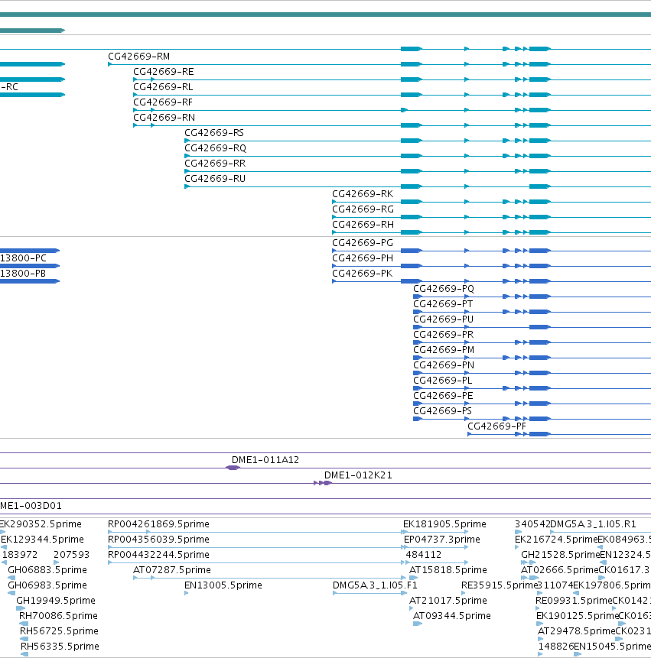Select transcript CG42669-RK label

click(363, 194)
